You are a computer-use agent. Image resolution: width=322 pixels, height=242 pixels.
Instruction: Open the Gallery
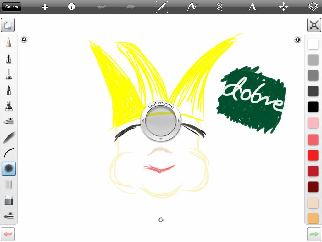tap(12, 7)
